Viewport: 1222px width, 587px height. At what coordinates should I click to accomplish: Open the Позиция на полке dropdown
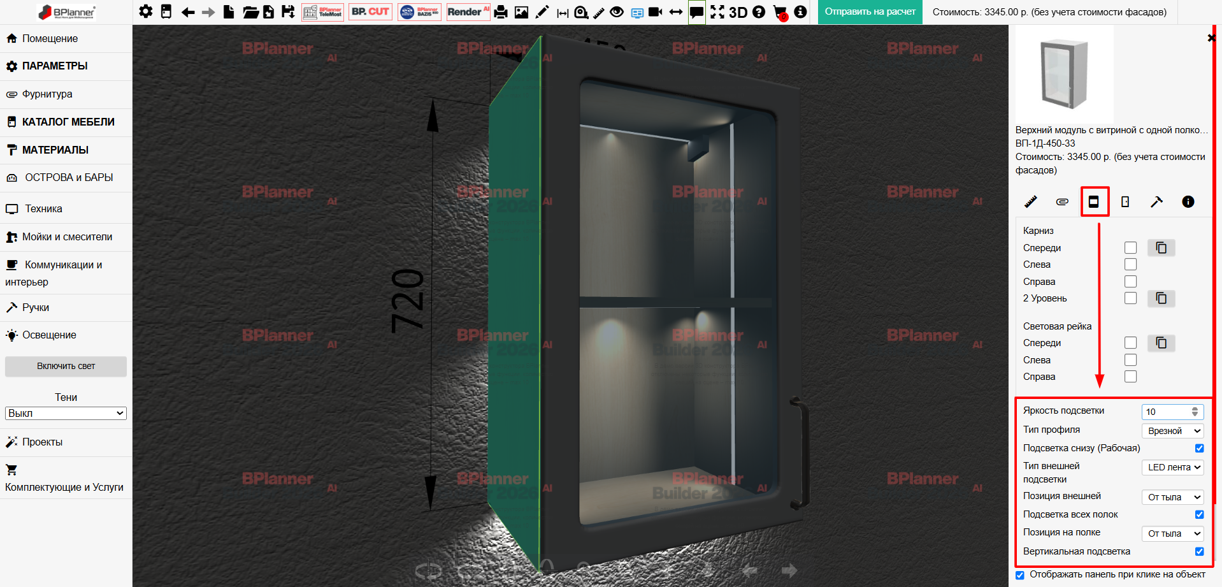point(1173,533)
